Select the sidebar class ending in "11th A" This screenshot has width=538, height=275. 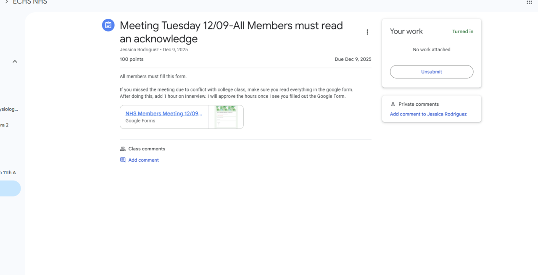[x=8, y=173]
